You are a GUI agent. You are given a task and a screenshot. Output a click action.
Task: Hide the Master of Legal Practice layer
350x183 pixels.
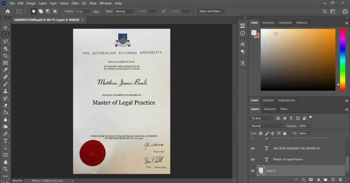click(x=253, y=159)
